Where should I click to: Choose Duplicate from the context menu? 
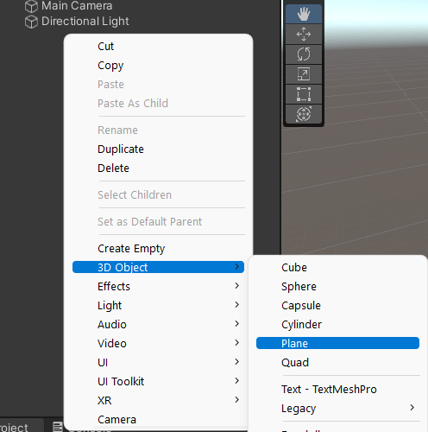click(x=158, y=149)
